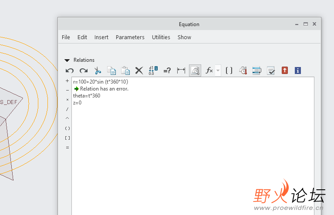334x215 pixels.
Task: Open the Parameters menu
Action: click(130, 37)
